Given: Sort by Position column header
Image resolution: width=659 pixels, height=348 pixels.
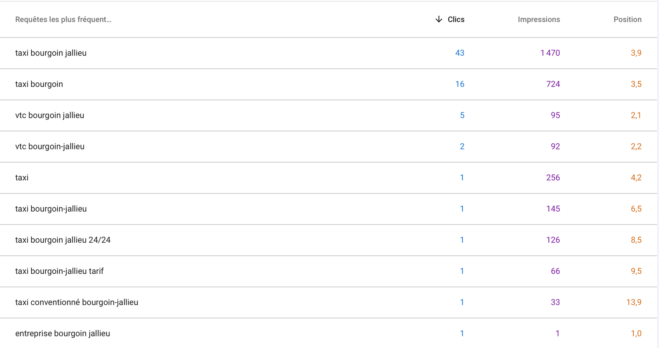Looking at the screenshot, I should (x=627, y=19).
